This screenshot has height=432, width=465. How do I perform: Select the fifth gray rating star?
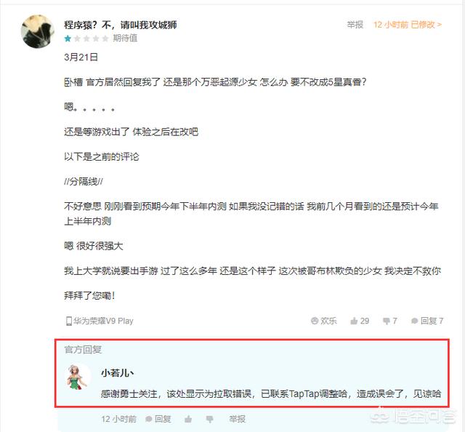[105, 39]
